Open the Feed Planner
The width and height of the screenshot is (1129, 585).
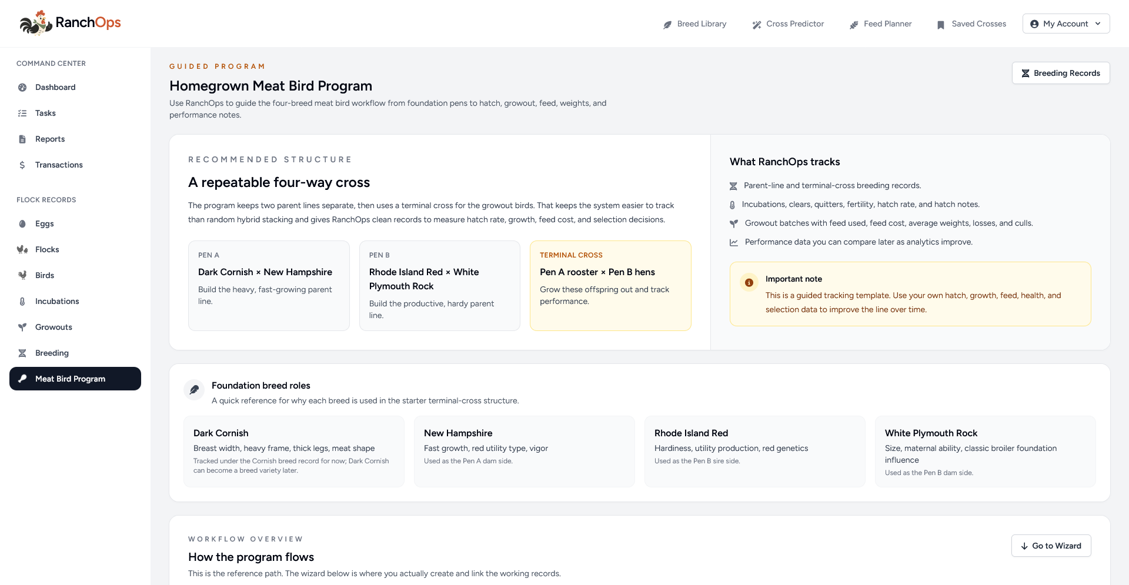point(881,24)
